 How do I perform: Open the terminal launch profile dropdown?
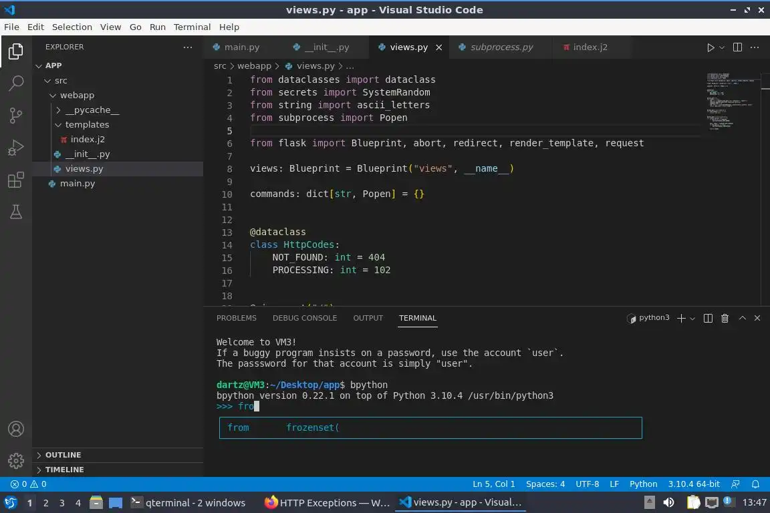[692, 319]
